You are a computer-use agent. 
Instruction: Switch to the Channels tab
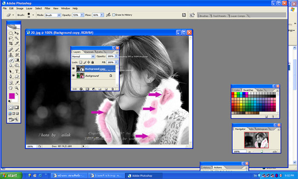89,52
